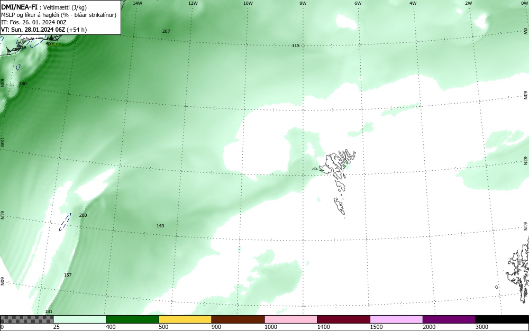Click the '900' legend scale value
The height and width of the screenshot is (331, 529).
(216, 327)
